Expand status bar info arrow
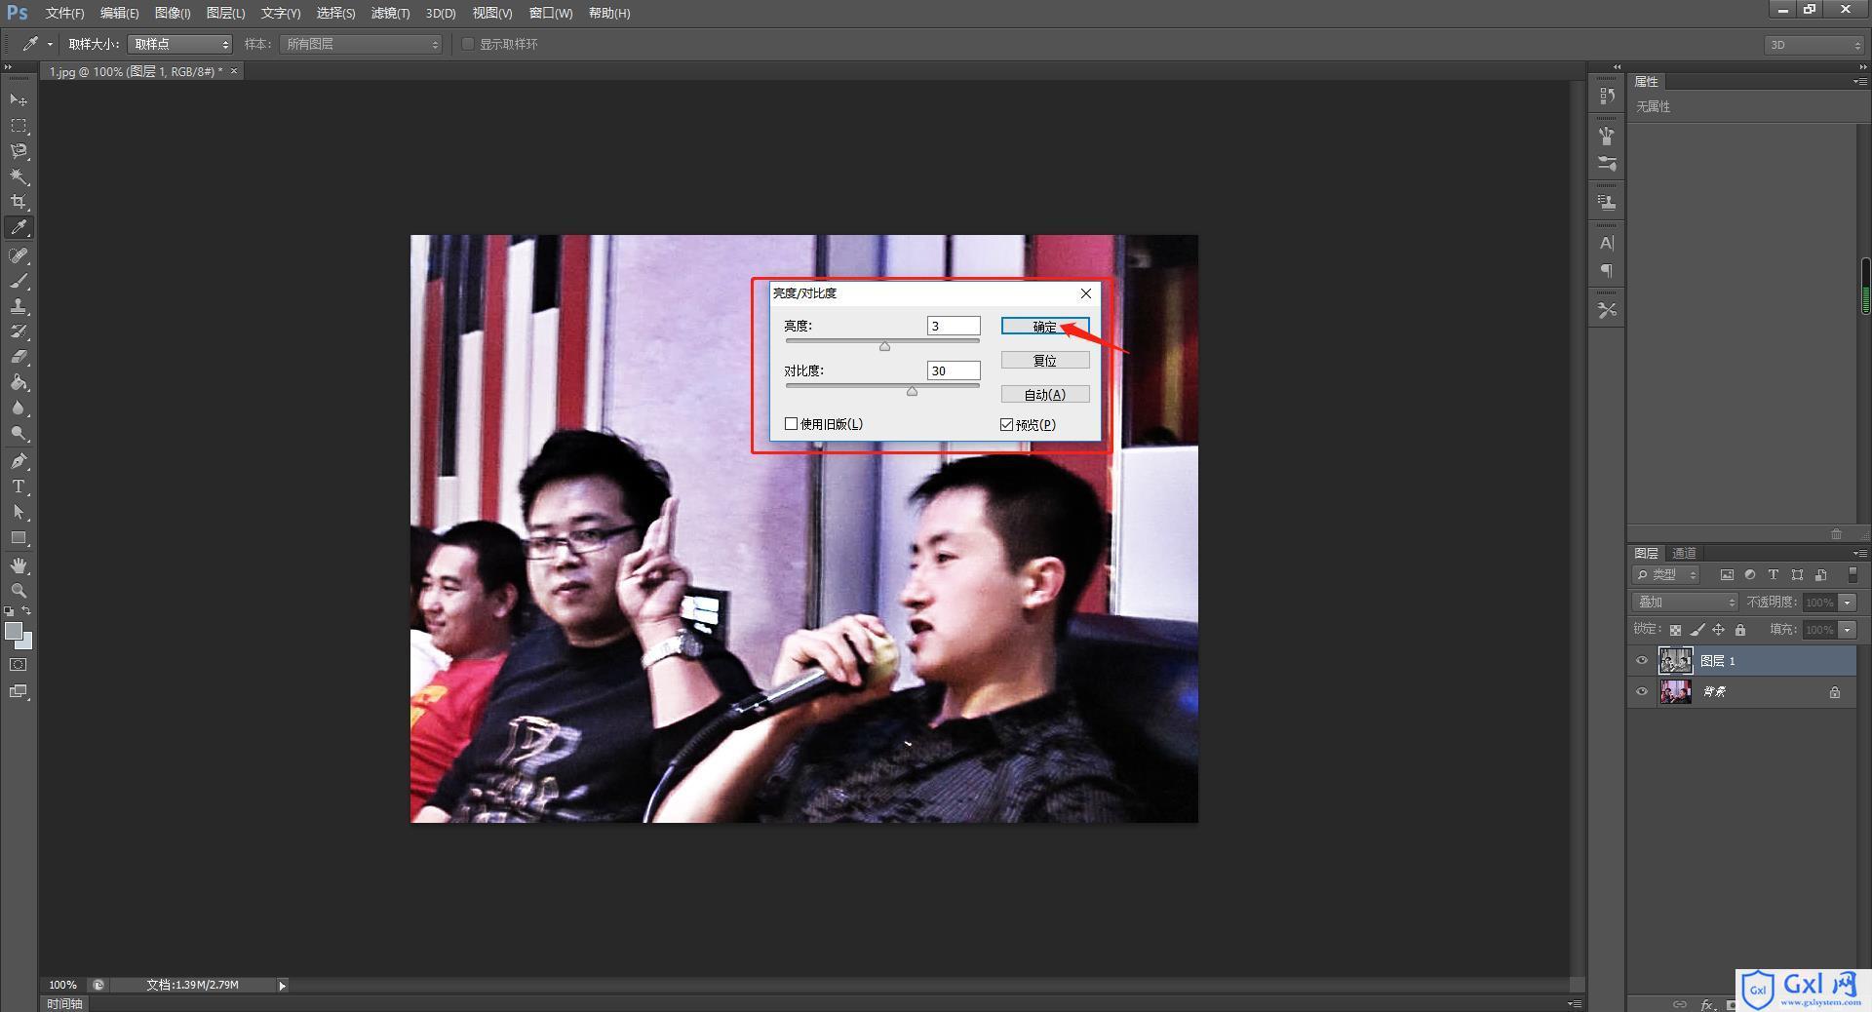 point(283,986)
